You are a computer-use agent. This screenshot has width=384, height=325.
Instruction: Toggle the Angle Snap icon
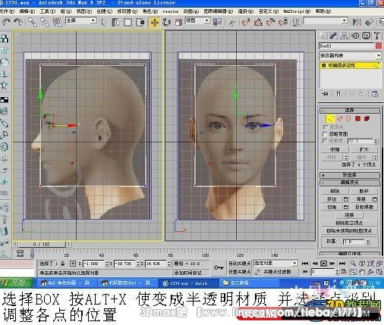[x=258, y=22]
